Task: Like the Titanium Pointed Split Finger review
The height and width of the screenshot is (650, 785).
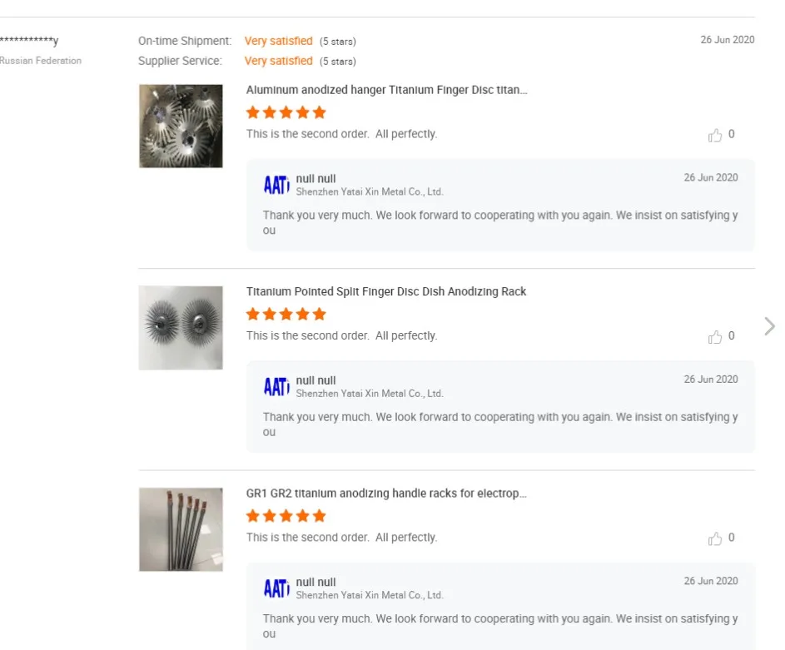Action: point(715,336)
